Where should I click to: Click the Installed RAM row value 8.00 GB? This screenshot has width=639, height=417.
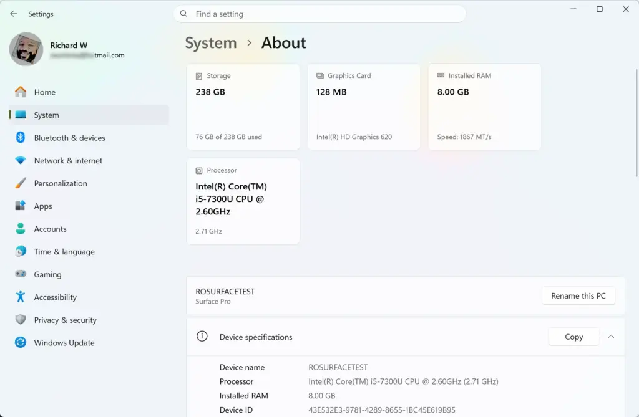click(x=321, y=396)
